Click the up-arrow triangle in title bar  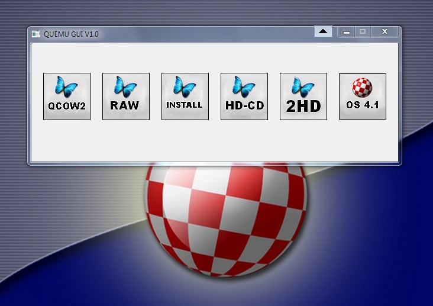coord(323,32)
